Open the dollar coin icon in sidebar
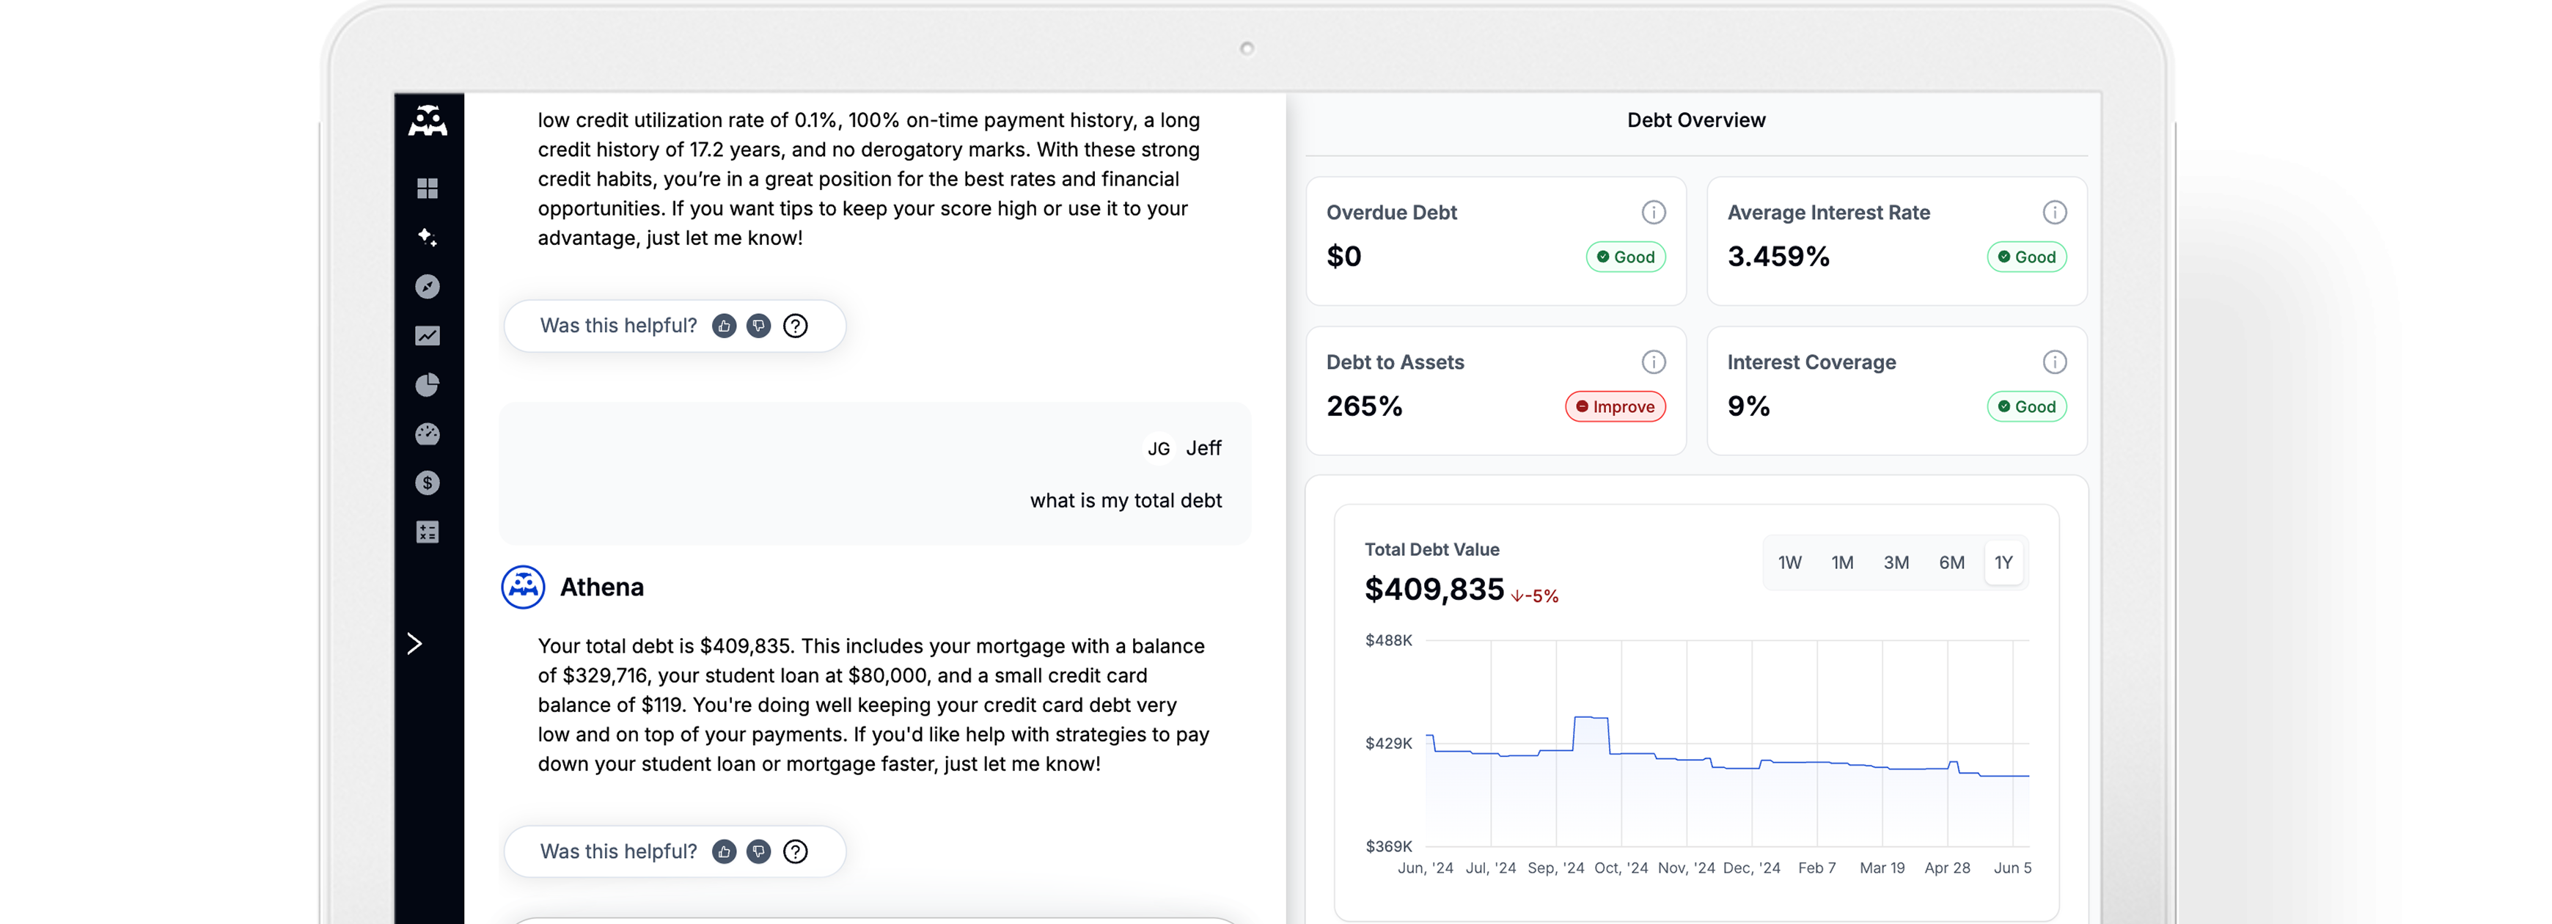 (428, 483)
